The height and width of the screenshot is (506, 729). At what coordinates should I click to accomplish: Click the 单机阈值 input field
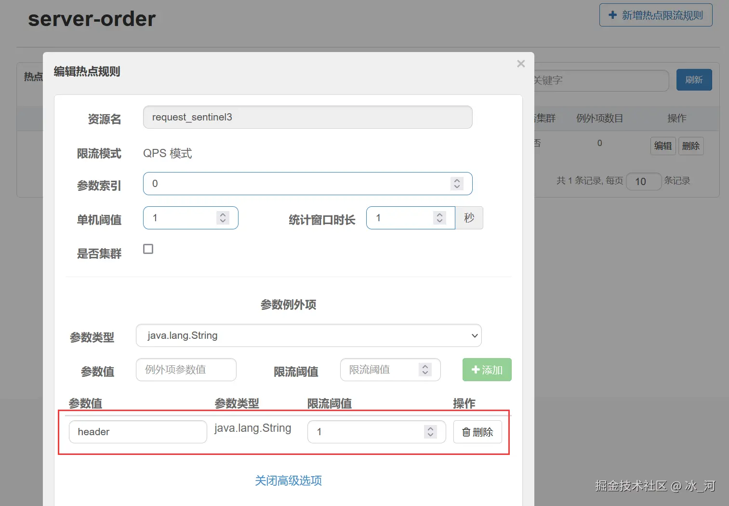(190, 218)
